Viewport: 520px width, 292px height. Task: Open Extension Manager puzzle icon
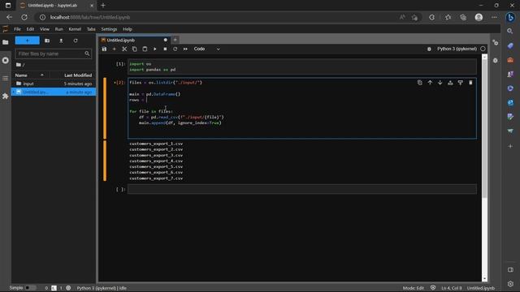click(x=6, y=96)
